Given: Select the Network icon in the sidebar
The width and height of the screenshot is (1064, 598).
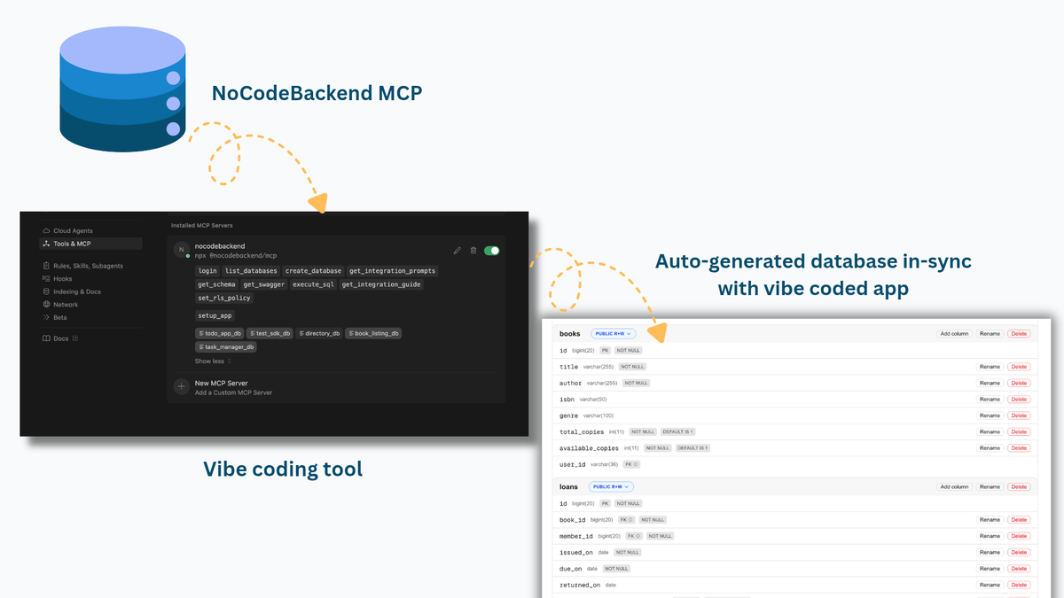Looking at the screenshot, I should (x=46, y=304).
